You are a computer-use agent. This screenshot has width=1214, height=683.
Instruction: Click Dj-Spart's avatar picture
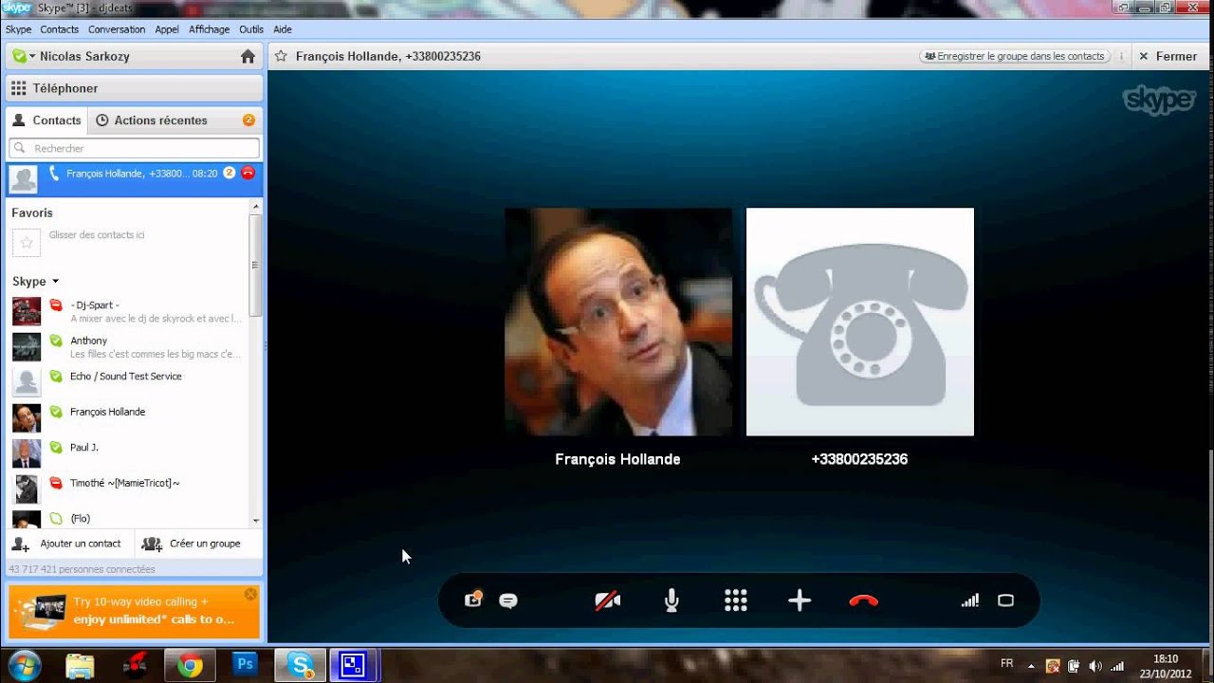tap(27, 311)
